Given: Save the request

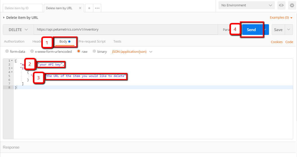Looking at the screenshot, I should (x=278, y=30).
